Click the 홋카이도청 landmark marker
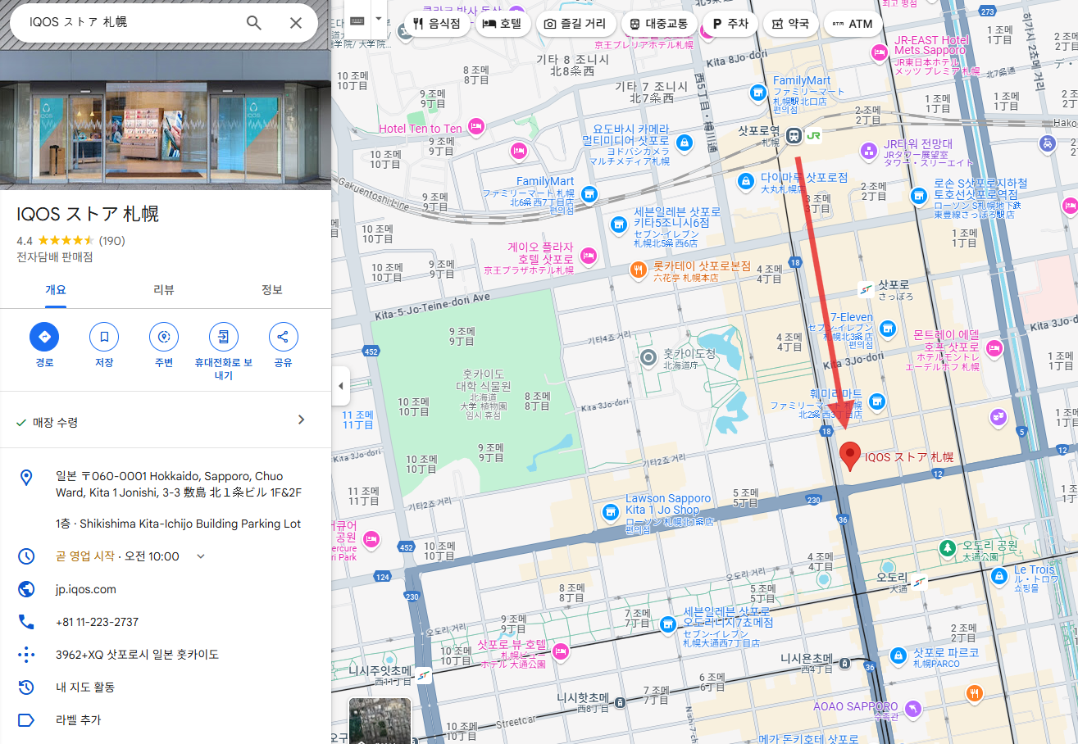1078x744 pixels. point(648,356)
